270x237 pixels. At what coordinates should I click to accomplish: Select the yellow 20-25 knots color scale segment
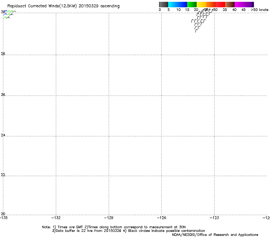(x=201, y=4)
